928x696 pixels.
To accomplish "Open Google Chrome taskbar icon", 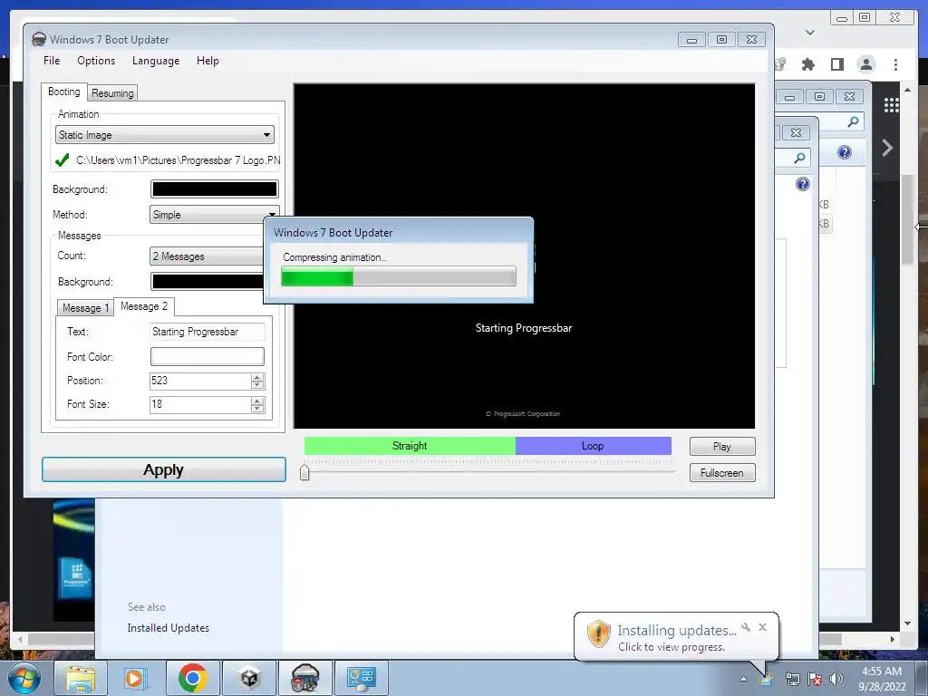I will pyautogui.click(x=193, y=678).
